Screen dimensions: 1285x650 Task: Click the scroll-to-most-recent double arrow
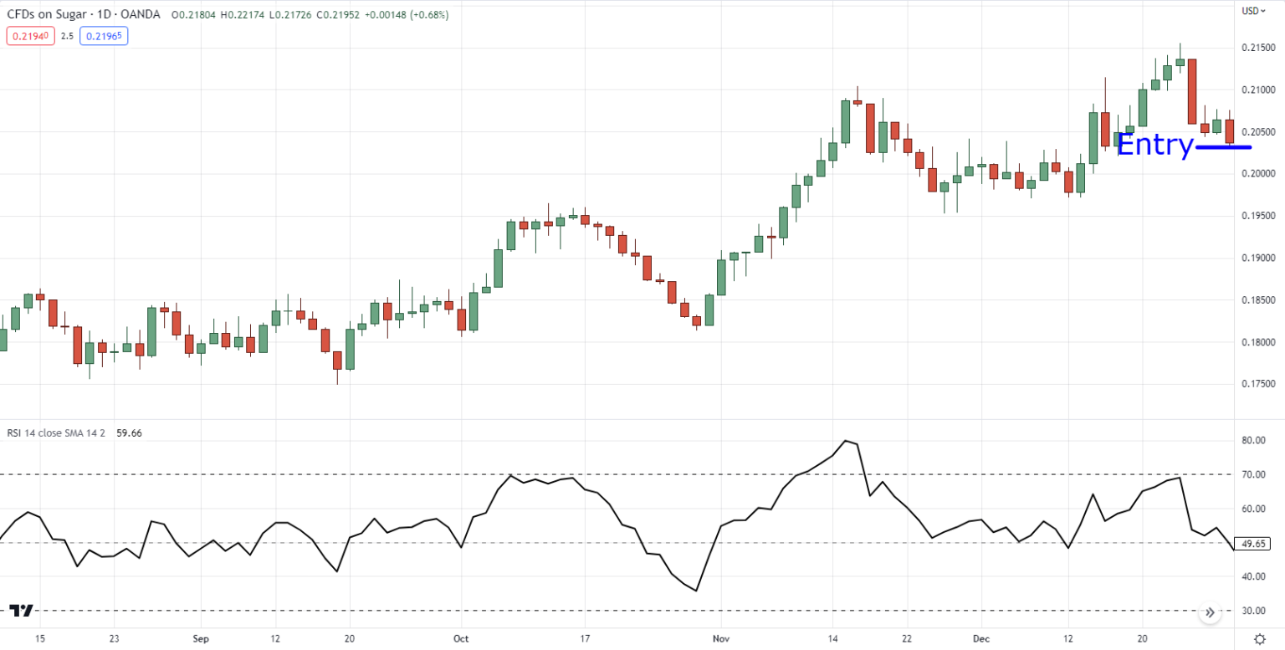pyautogui.click(x=1210, y=612)
